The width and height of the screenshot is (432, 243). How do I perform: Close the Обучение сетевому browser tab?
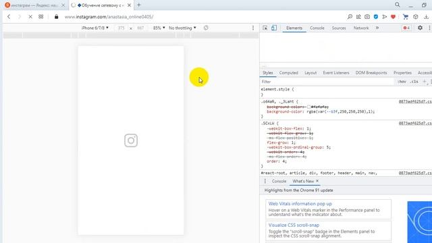[x=129, y=5]
